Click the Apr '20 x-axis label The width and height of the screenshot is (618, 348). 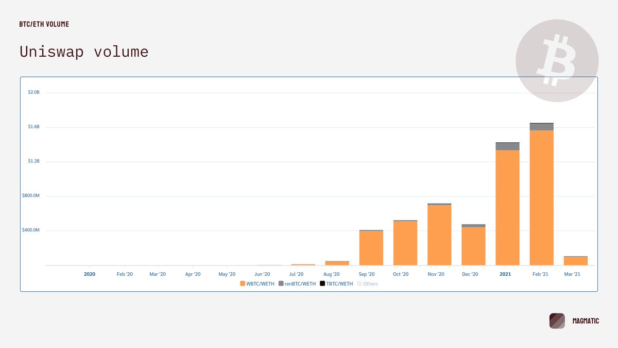click(193, 274)
